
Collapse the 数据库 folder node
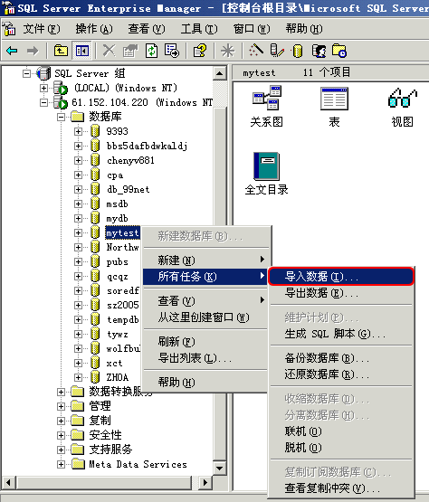pyautogui.click(x=61, y=118)
